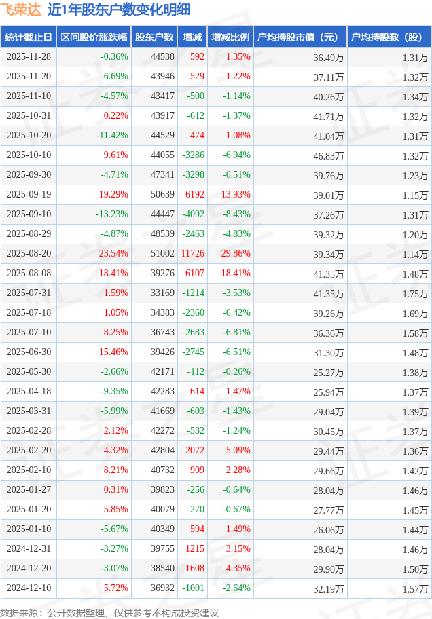Click the 11726 increase value cell
432x619 pixels.
point(192,254)
